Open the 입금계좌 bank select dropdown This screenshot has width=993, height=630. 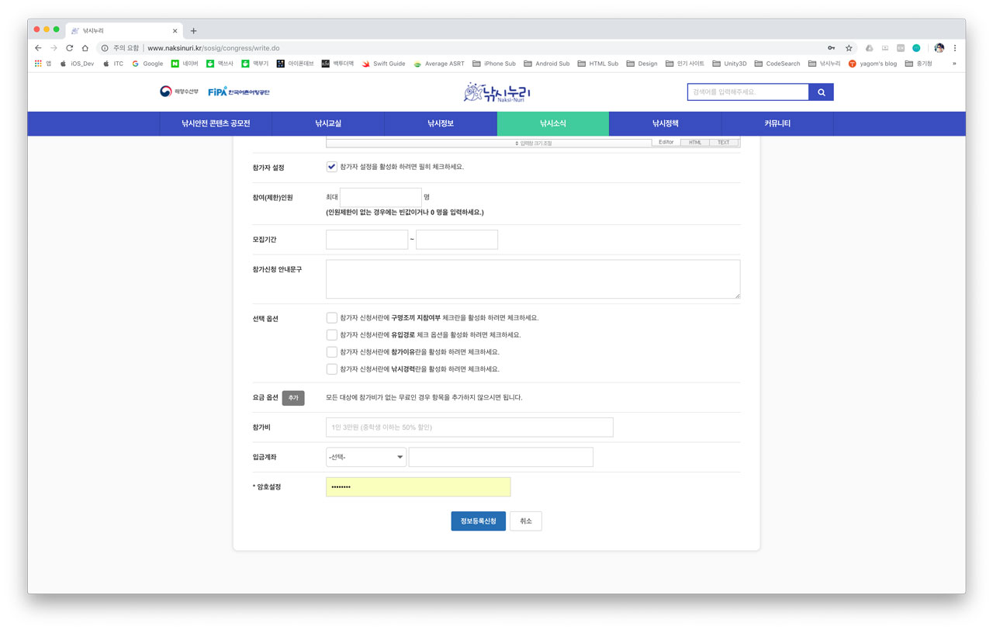(366, 457)
